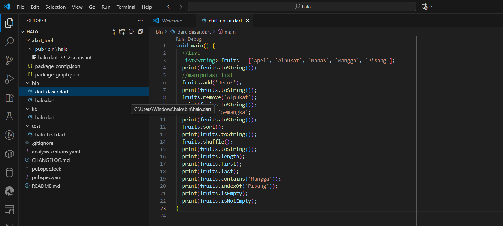Collapse the HALO root folder
The width and height of the screenshot is (503, 226).
click(23, 32)
